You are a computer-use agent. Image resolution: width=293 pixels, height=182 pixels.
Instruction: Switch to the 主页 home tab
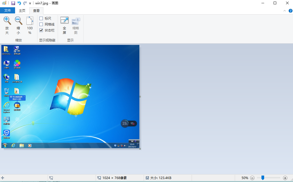click(x=22, y=11)
